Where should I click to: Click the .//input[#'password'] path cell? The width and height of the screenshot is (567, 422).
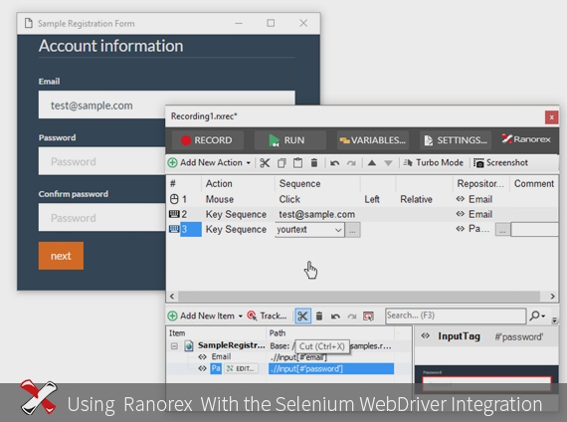click(331, 369)
